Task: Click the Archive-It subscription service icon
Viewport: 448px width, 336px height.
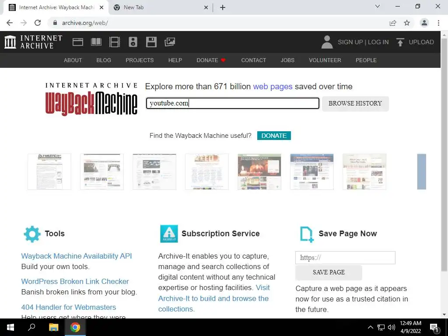Action: click(169, 234)
